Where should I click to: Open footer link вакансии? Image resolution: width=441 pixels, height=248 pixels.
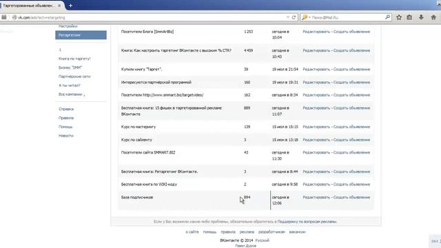click(x=297, y=232)
